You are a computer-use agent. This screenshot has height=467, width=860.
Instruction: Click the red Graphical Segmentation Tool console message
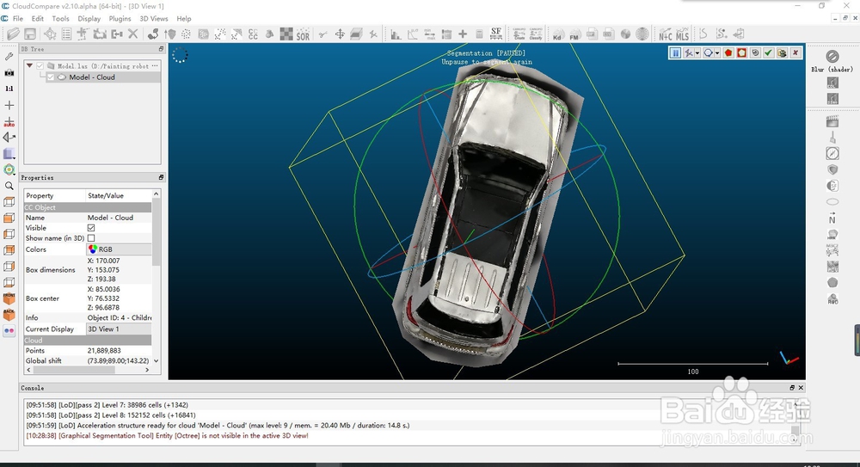point(168,436)
